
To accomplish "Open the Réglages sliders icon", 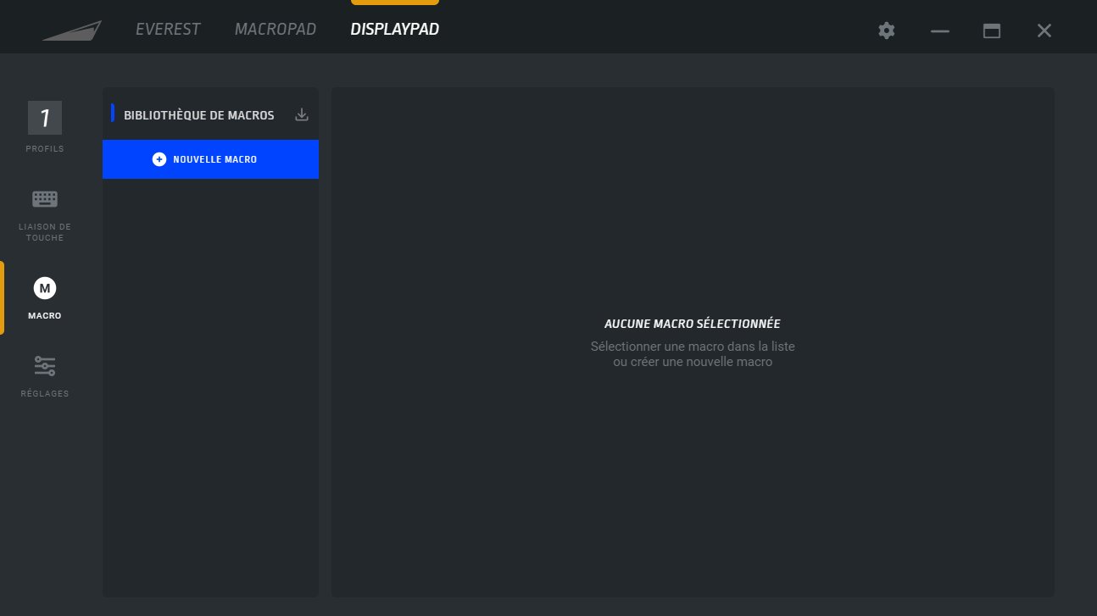I will click(45, 366).
